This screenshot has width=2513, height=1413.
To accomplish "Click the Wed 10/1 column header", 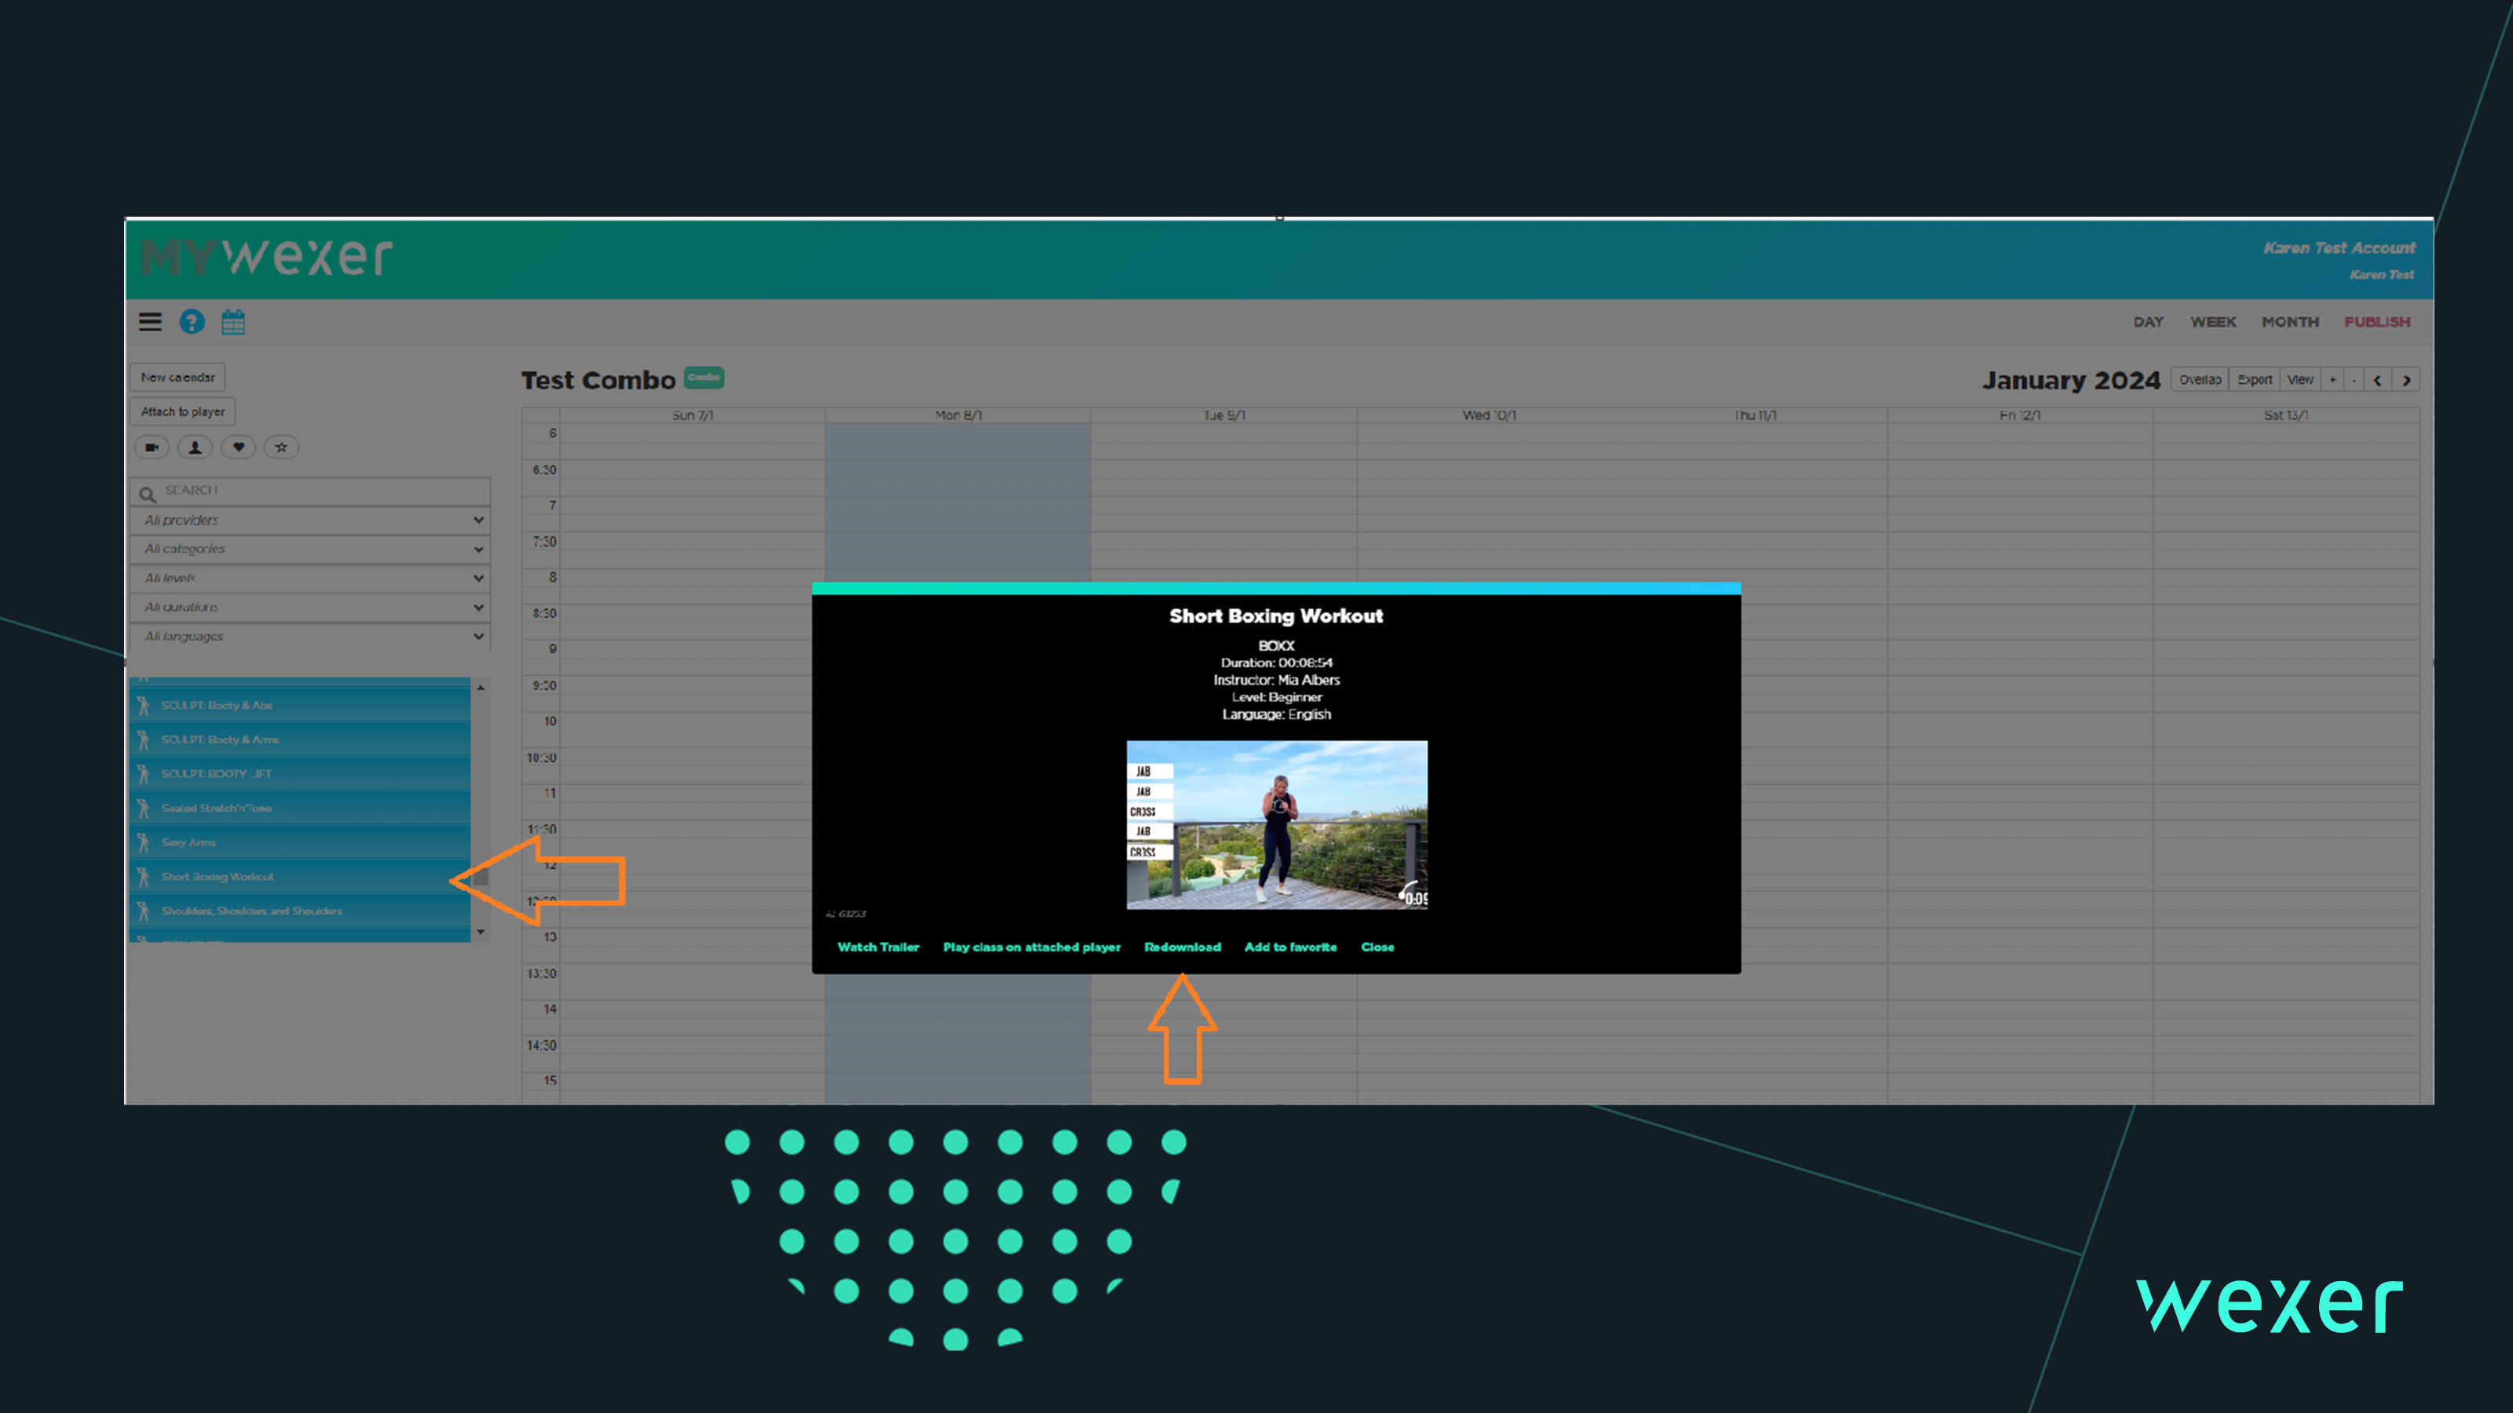I will (1489, 415).
